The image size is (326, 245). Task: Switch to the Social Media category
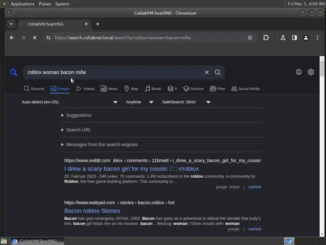[245, 89]
